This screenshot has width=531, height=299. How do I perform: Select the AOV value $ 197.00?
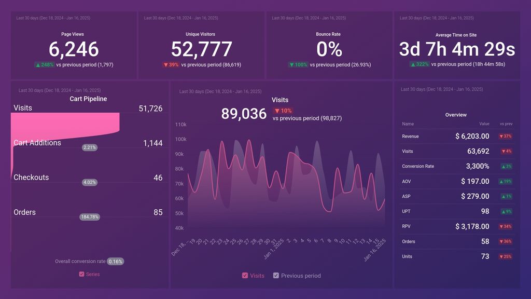click(x=475, y=181)
